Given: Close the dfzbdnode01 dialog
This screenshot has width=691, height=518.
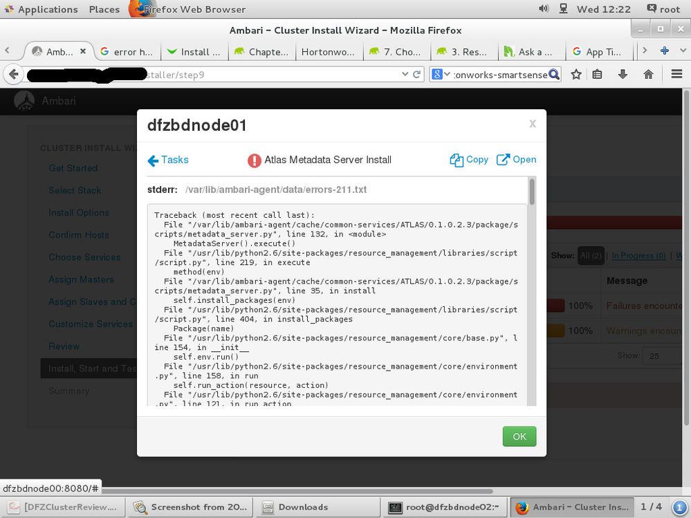Looking at the screenshot, I should (x=533, y=124).
